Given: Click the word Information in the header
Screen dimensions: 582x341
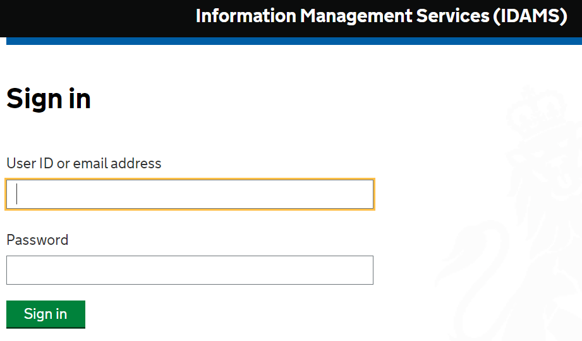Looking at the screenshot, I should (x=246, y=16).
